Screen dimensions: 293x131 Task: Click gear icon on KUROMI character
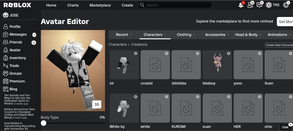click(x=198, y=97)
